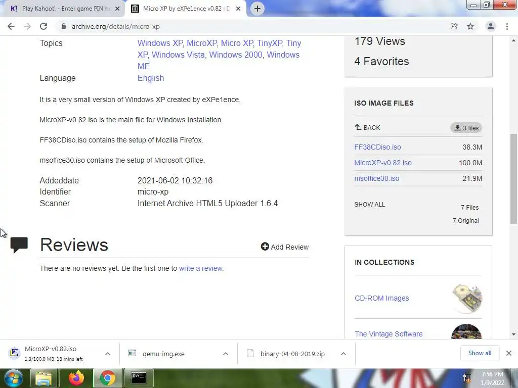Click the padlock site info icon

[x=64, y=26]
